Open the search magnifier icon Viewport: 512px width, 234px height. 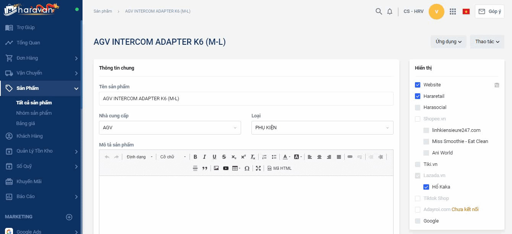[379, 11]
